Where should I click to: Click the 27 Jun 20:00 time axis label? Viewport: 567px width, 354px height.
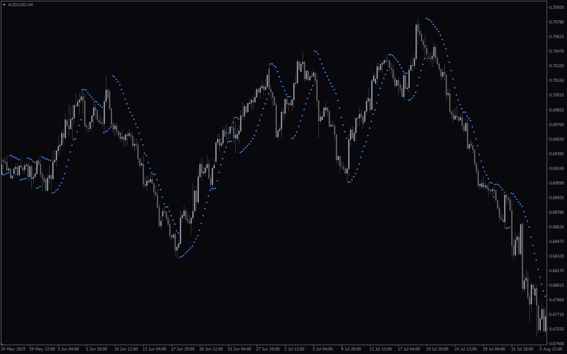point(268,349)
